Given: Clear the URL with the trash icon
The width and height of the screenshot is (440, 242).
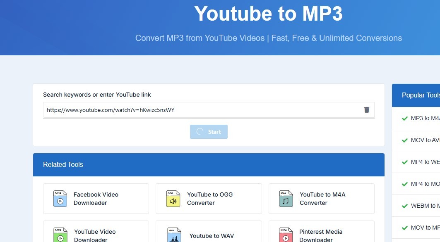Looking at the screenshot, I should click(366, 110).
